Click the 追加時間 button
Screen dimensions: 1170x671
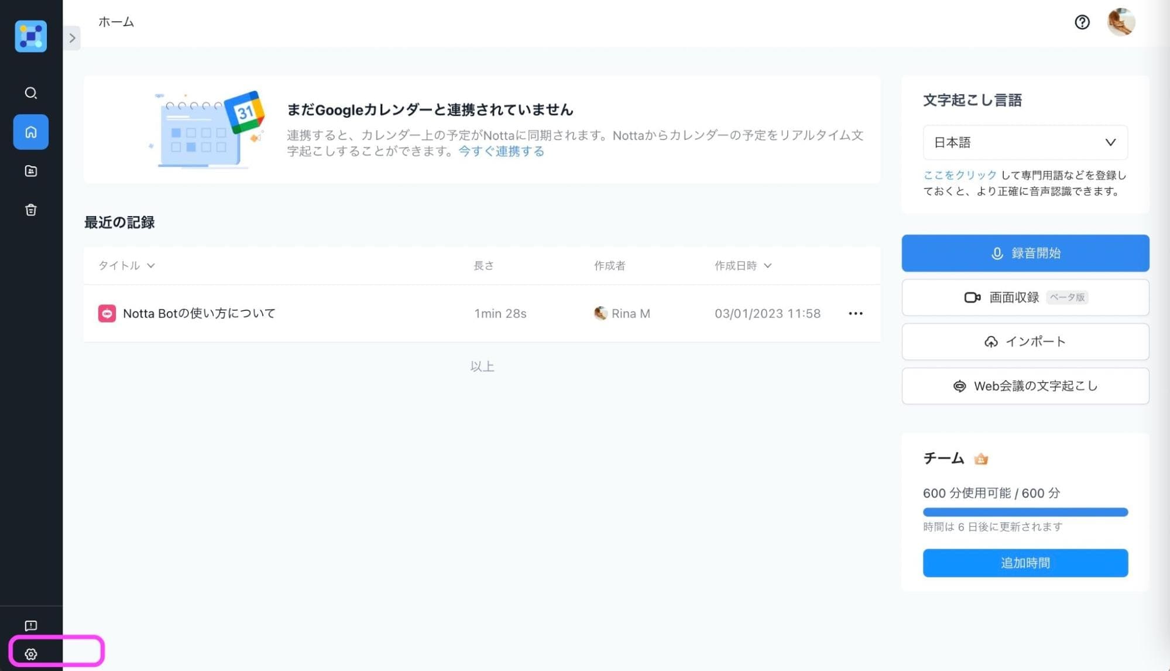pos(1025,563)
